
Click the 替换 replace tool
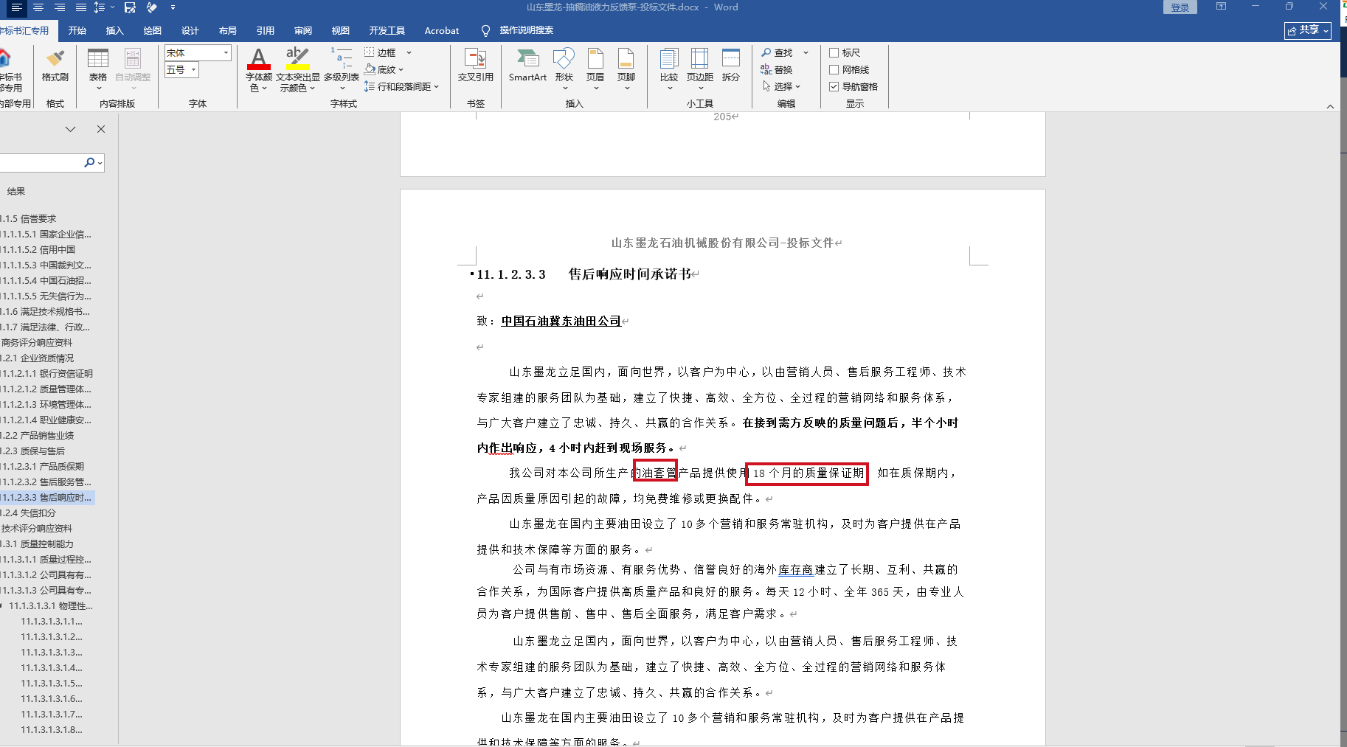click(776, 69)
